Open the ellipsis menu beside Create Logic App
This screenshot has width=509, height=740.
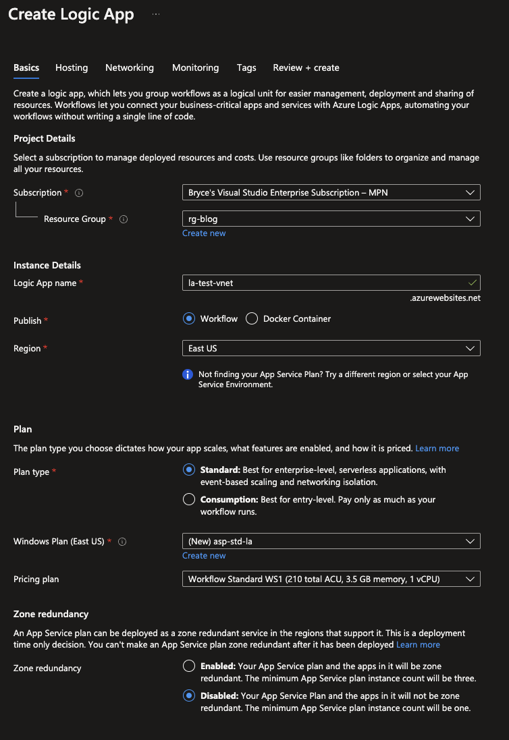156,14
